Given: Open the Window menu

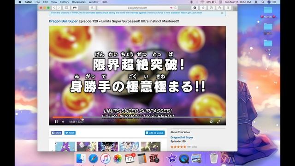Looking at the screenshot, I should [94, 2].
